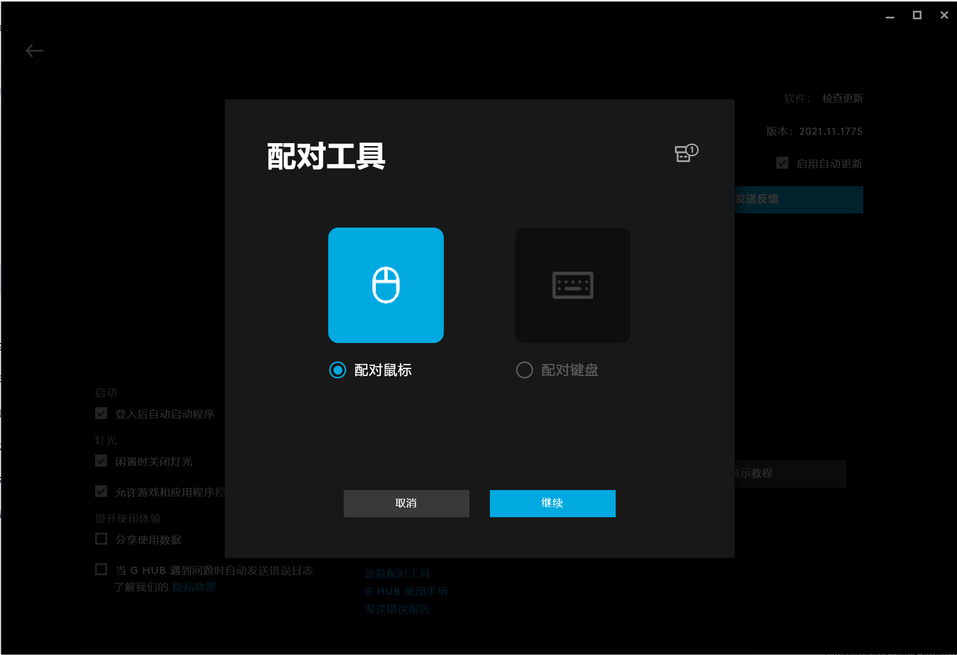Choose the 配对鼠标 radio button
This screenshot has height=655, width=957.
pyautogui.click(x=337, y=370)
